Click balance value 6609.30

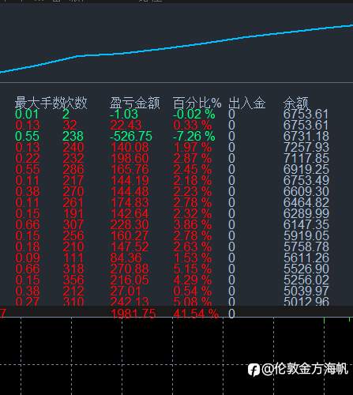click(x=306, y=192)
